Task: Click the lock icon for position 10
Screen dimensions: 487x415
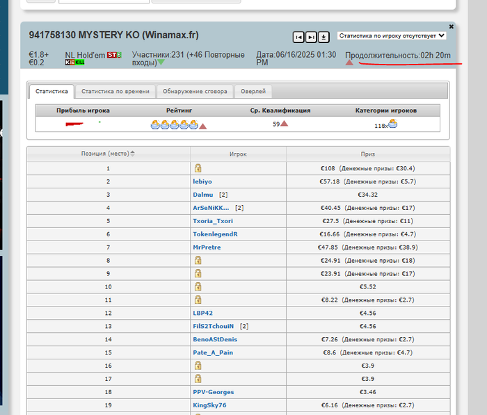Action: pyautogui.click(x=198, y=286)
